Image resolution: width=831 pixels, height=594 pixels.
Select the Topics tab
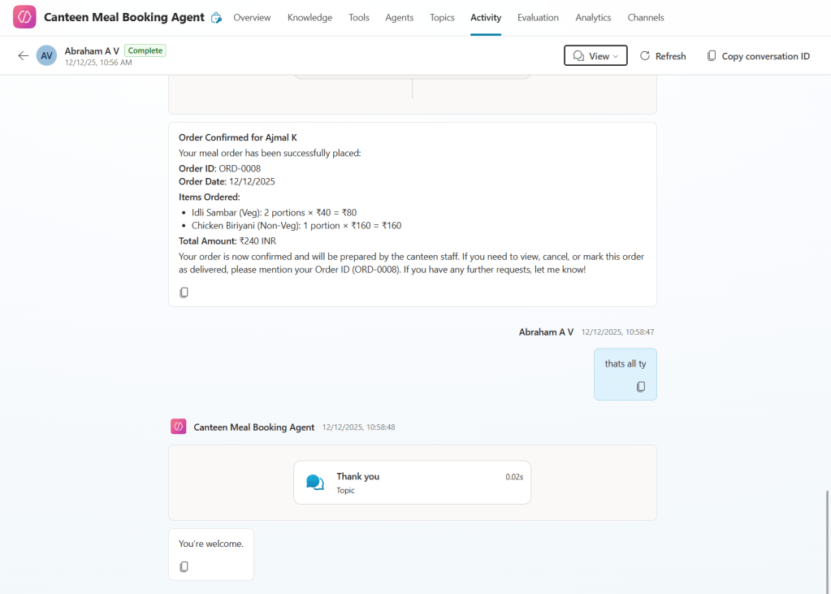pyautogui.click(x=442, y=18)
